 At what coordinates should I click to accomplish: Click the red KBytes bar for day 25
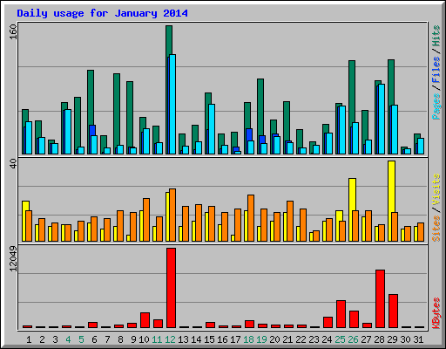(341, 314)
